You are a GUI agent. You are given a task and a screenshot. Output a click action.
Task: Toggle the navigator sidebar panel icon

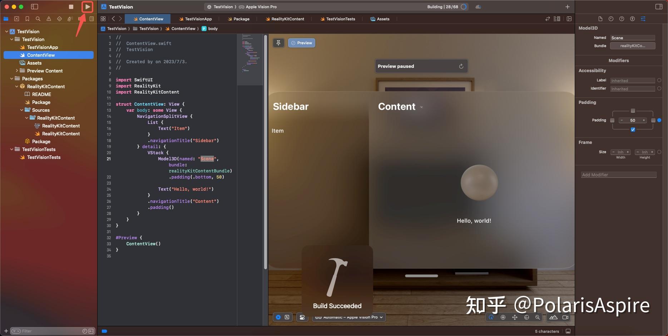[x=35, y=7]
